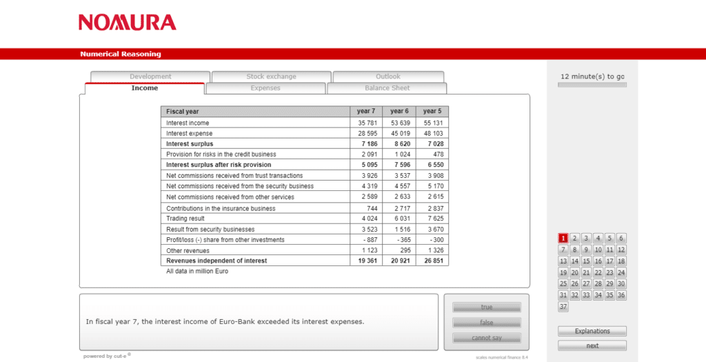Jump to question 20
The width and height of the screenshot is (706, 362).
[x=574, y=272]
